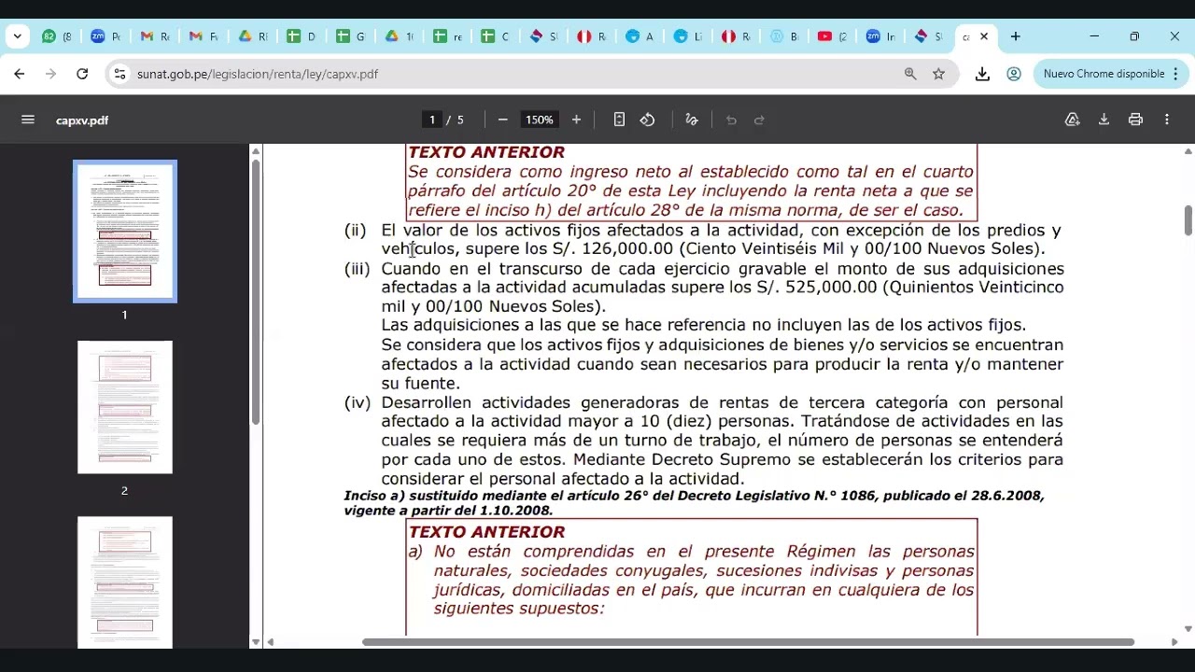Screen dimensions: 1195x672
Task: Click the item (ii) marker
Action: click(356, 231)
